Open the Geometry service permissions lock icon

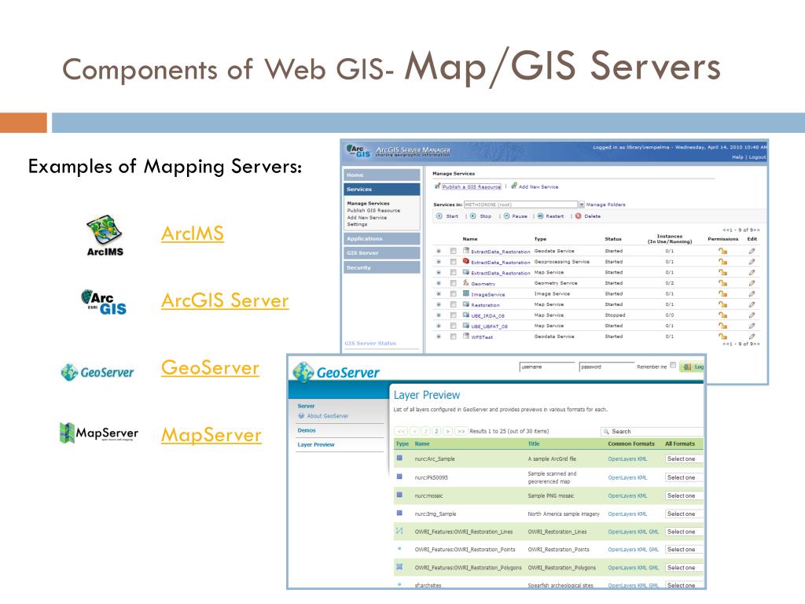click(722, 283)
